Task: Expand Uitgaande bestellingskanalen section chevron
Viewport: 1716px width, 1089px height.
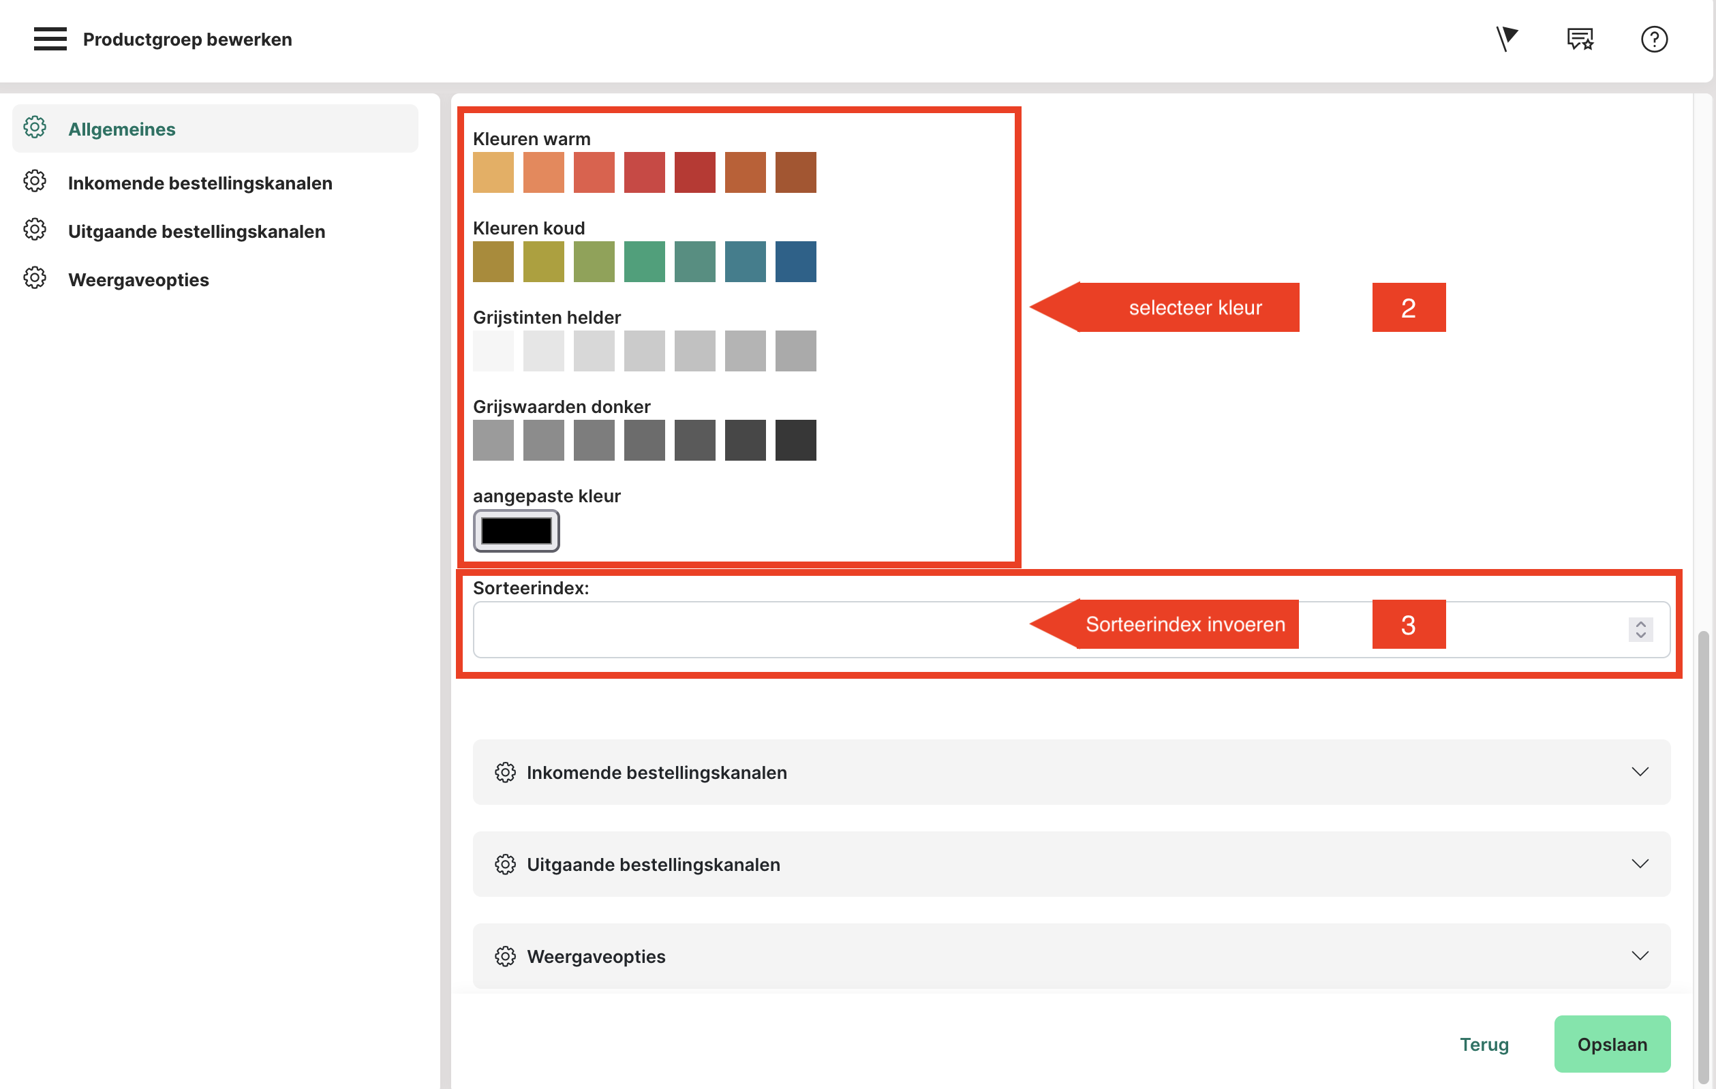Action: point(1640,865)
